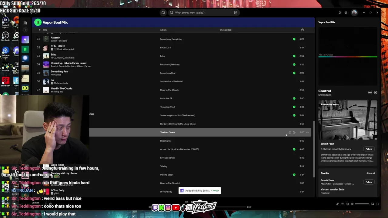Click Change in Added to Liked Songs toast

point(215,191)
